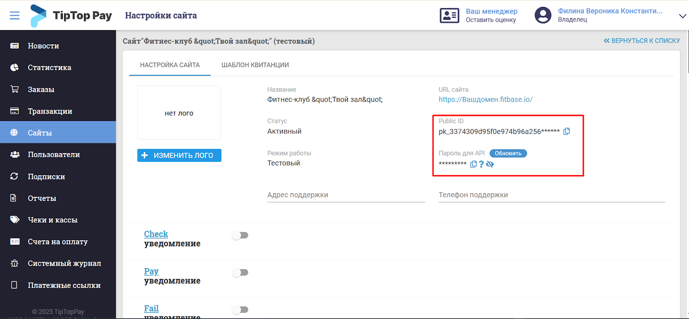Enable the Check уведомление toggle
Viewport: 689px width, 319px height.
[x=240, y=235]
